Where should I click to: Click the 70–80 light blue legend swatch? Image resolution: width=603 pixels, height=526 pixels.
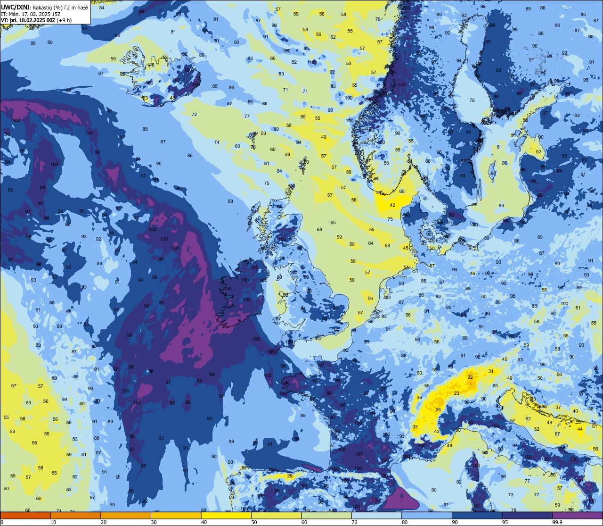(376, 516)
